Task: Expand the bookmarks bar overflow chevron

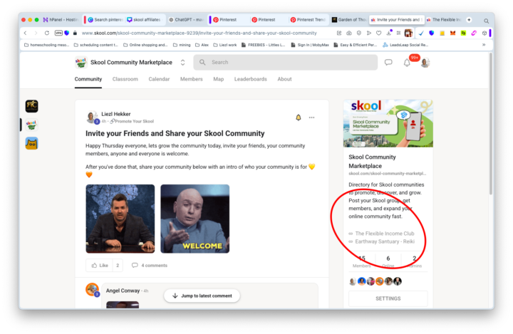Action: point(484,44)
